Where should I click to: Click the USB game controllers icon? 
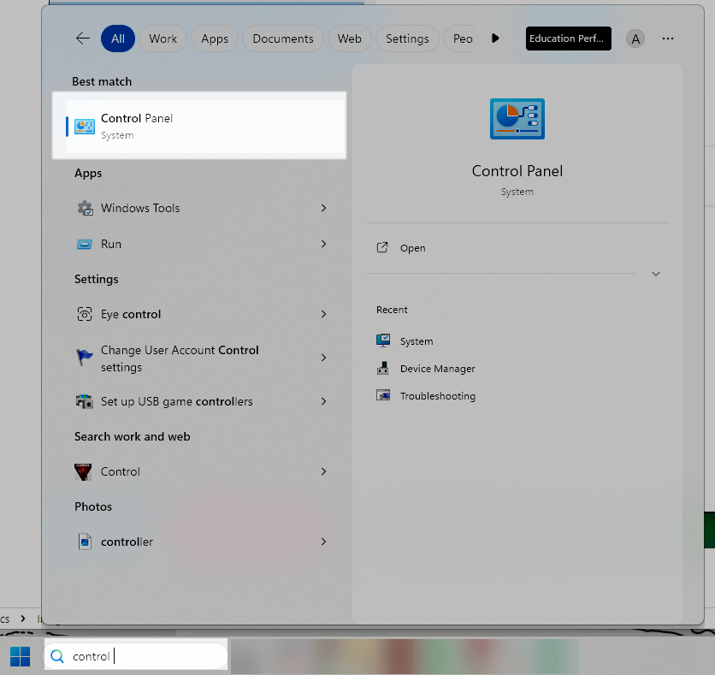pyautogui.click(x=85, y=401)
